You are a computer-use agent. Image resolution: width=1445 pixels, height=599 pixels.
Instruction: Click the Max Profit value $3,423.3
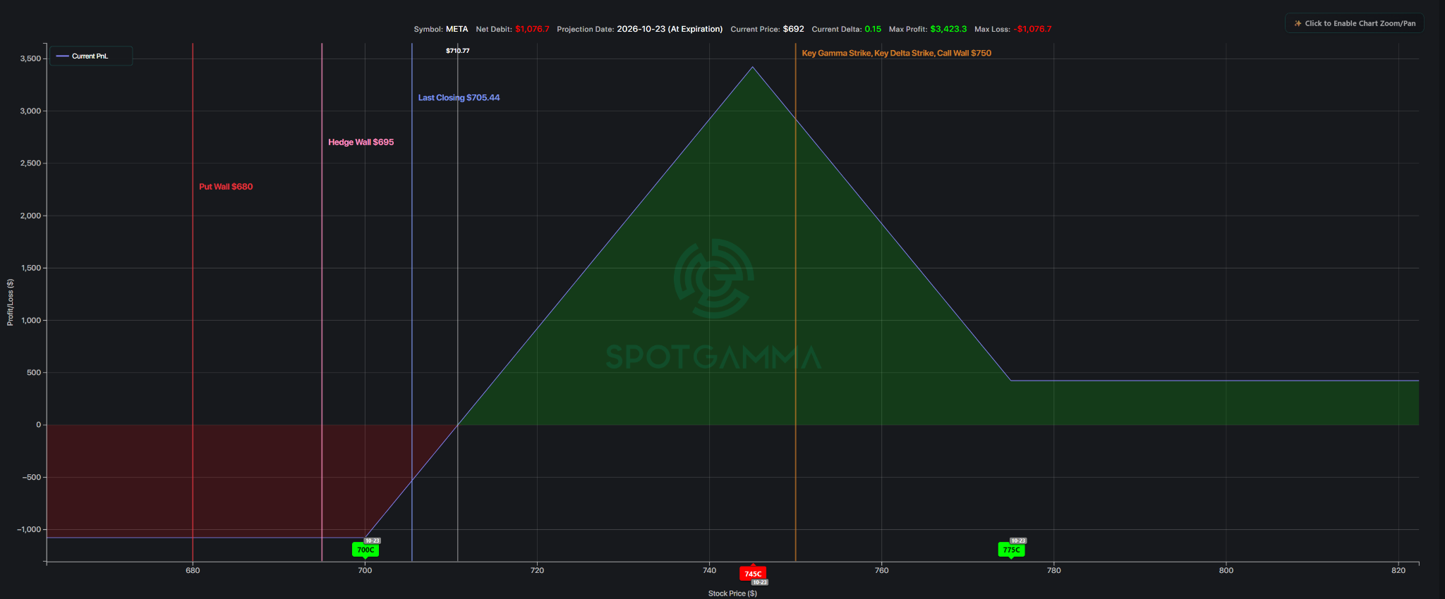tap(948, 29)
